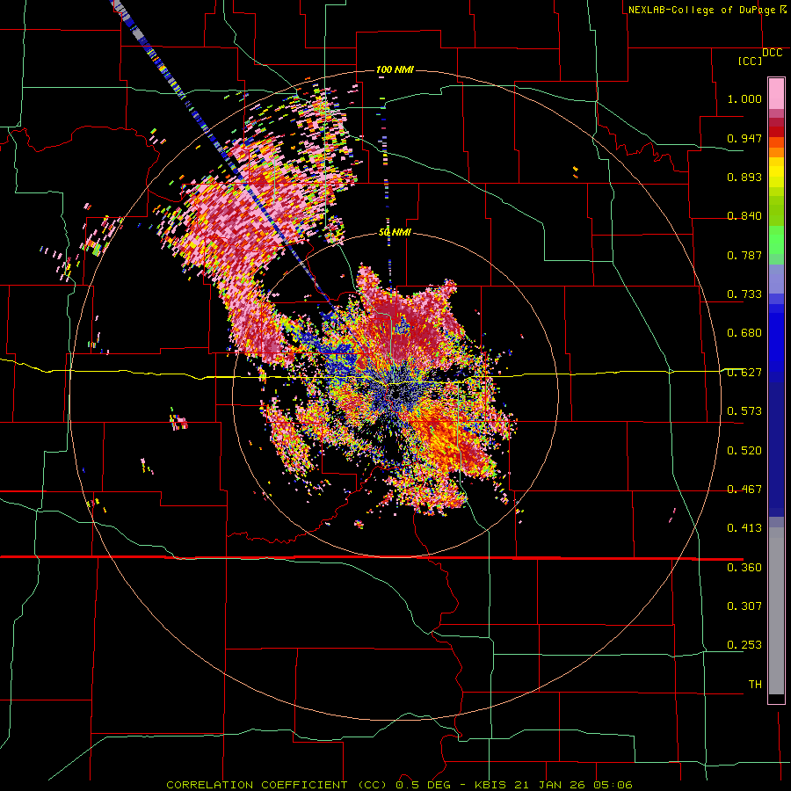Pick the bright green color bar segment

click(776, 239)
